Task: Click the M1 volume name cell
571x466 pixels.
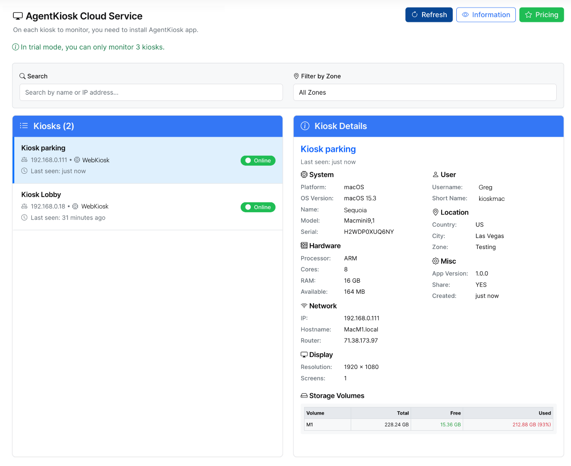Action: tap(327, 425)
